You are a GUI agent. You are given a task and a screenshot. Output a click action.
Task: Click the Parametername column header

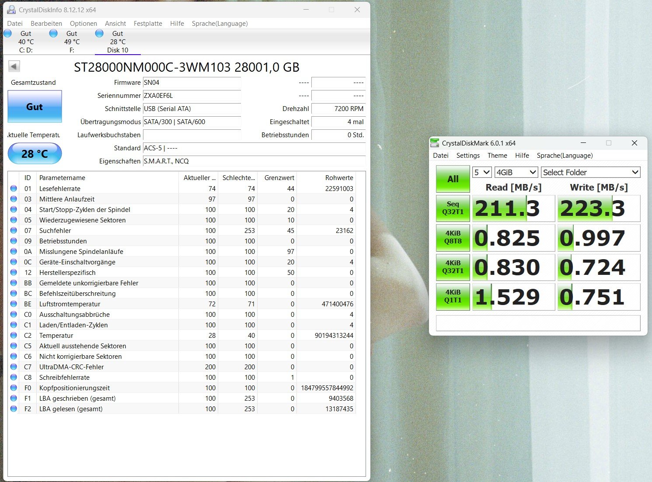pos(108,178)
